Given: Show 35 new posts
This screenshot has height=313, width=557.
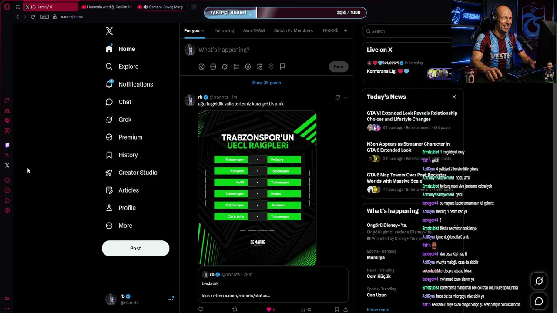Looking at the screenshot, I should pos(266,83).
